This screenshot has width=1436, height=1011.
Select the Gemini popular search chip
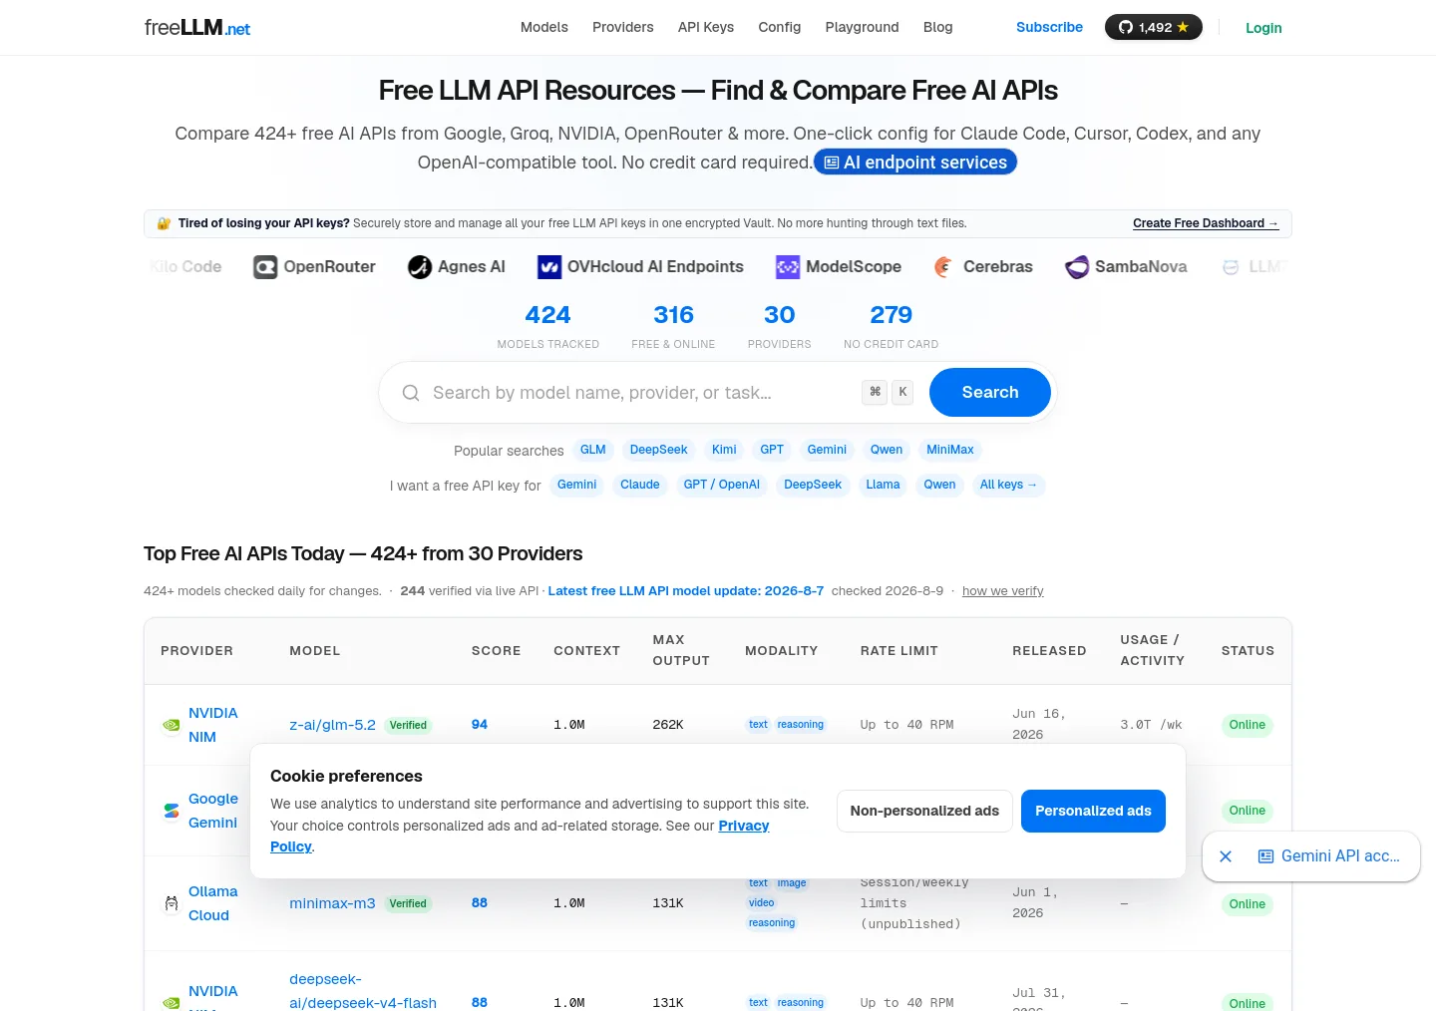click(x=827, y=450)
